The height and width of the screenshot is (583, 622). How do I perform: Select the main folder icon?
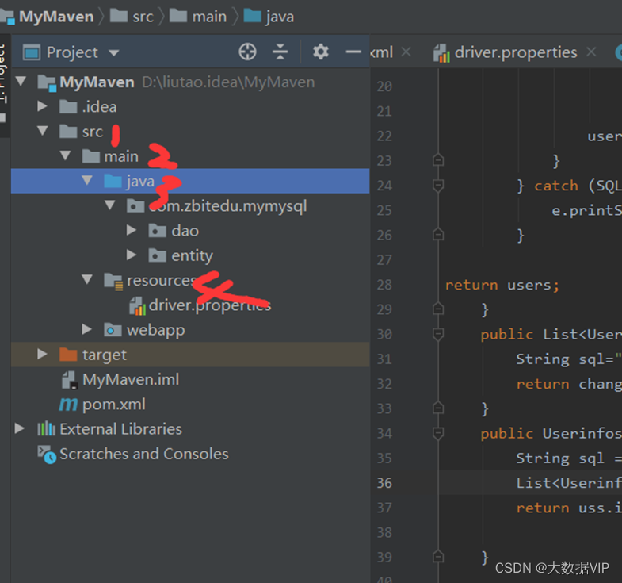pyautogui.click(x=91, y=156)
